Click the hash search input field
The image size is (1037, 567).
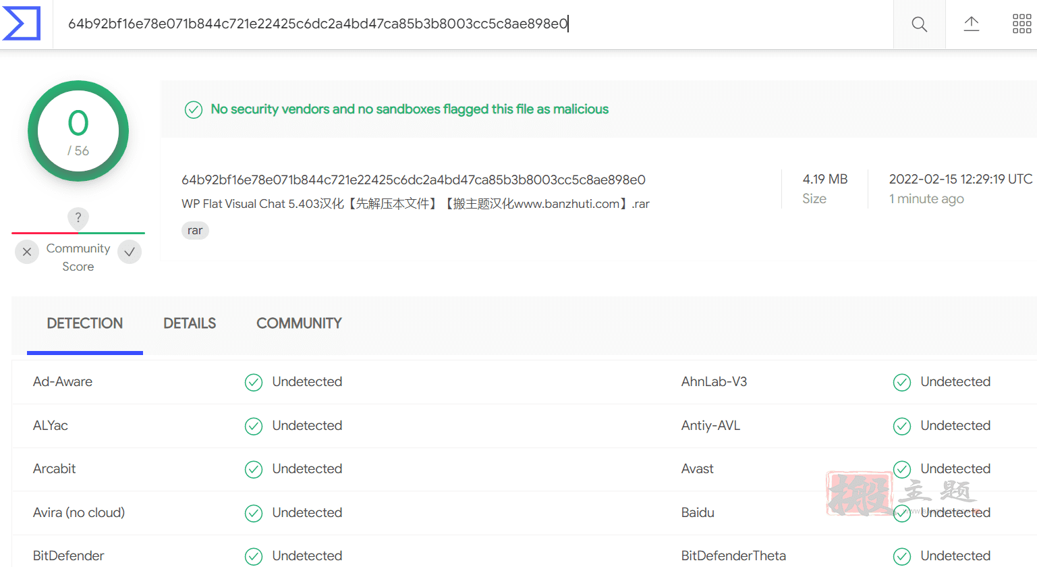coord(472,24)
